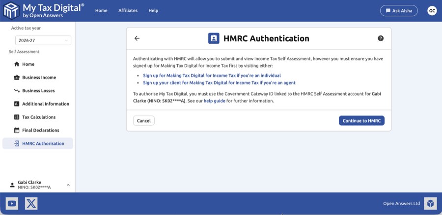Open the help guide link

coord(214,101)
